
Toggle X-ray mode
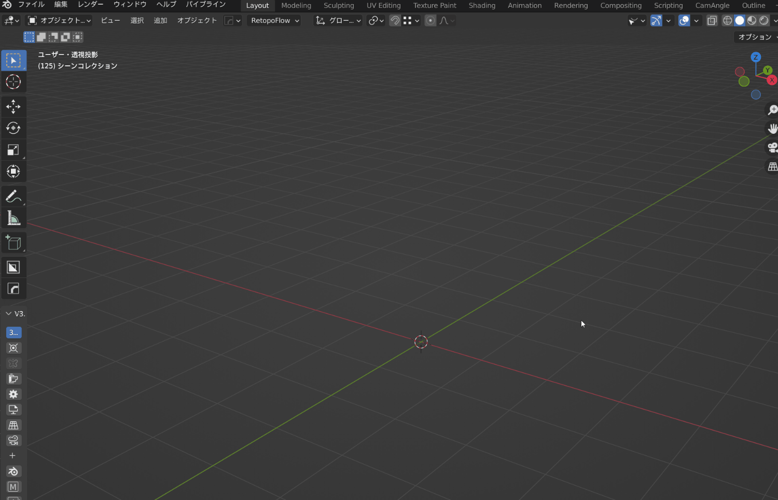(x=712, y=21)
